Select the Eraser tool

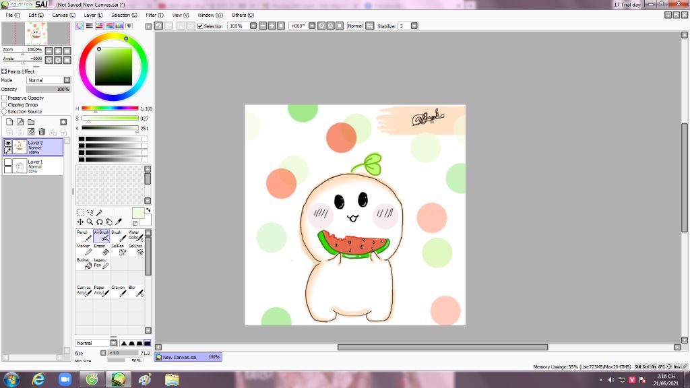pos(101,249)
